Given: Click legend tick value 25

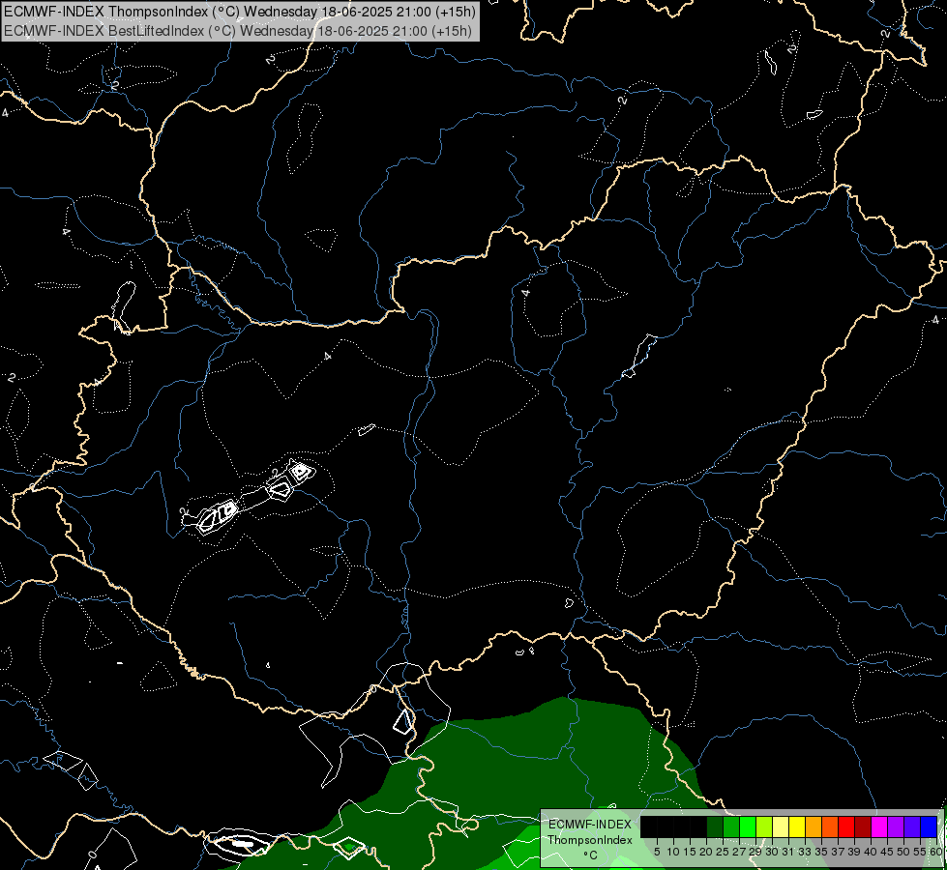Looking at the screenshot, I should (723, 852).
